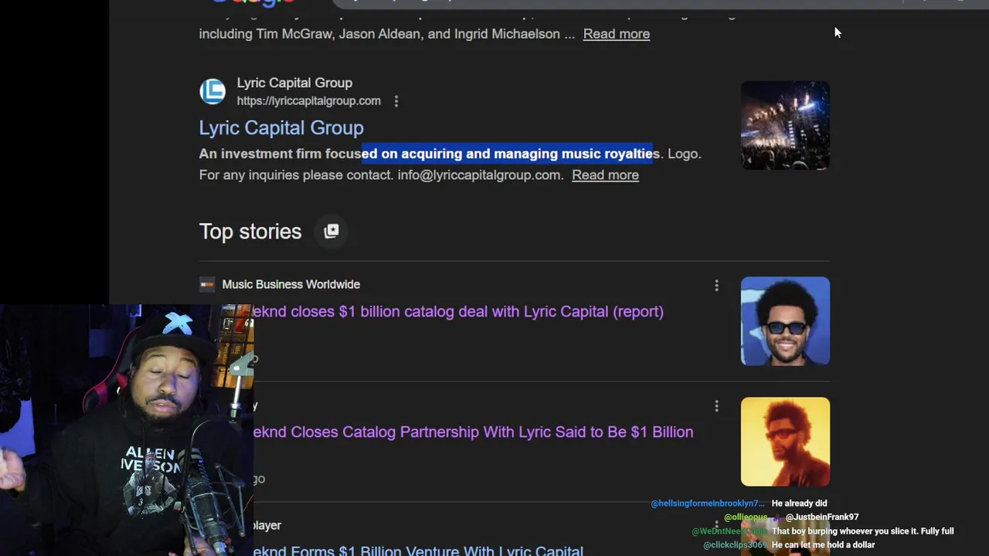
Task: Open The Weeknd smiling sunglasses thumbnail
Action: tap(785, 321)
